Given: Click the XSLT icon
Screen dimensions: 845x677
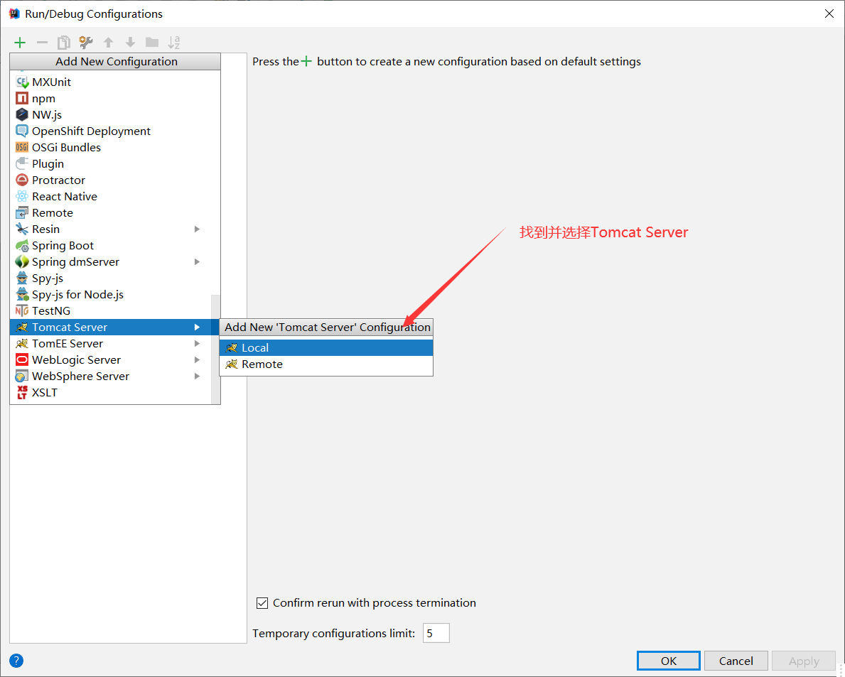Looking at the screenshot, I should pyautogui.click(x=22, y=393).
